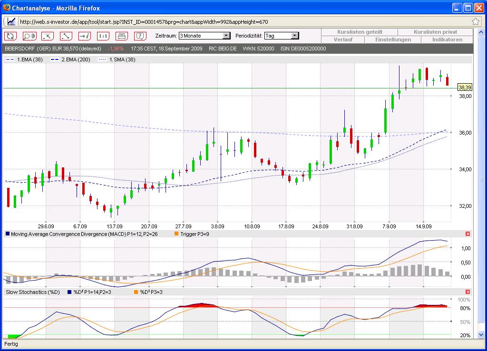Image resolution: width=487 pixels, height=351 pixels.
Task: Close the Slow Stochastics indicator panel
Action: tap(468, 292)
